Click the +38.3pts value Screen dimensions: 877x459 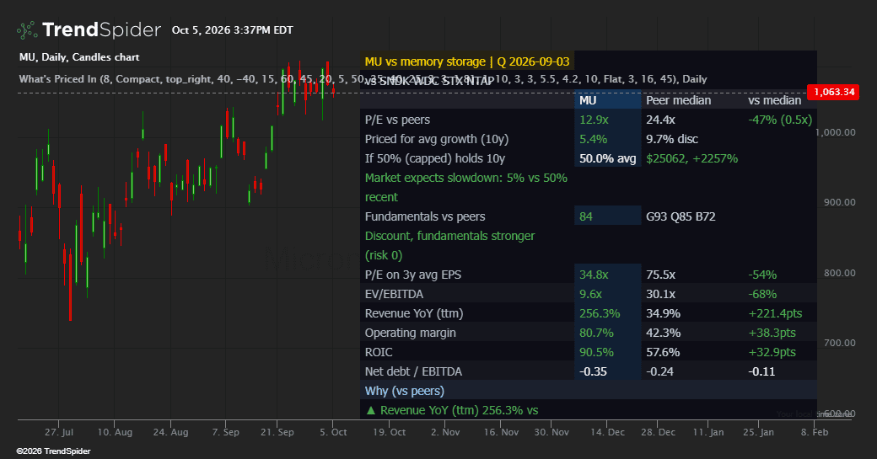[772, 333]
